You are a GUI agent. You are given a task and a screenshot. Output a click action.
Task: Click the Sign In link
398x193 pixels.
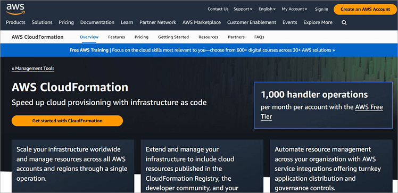321,9
